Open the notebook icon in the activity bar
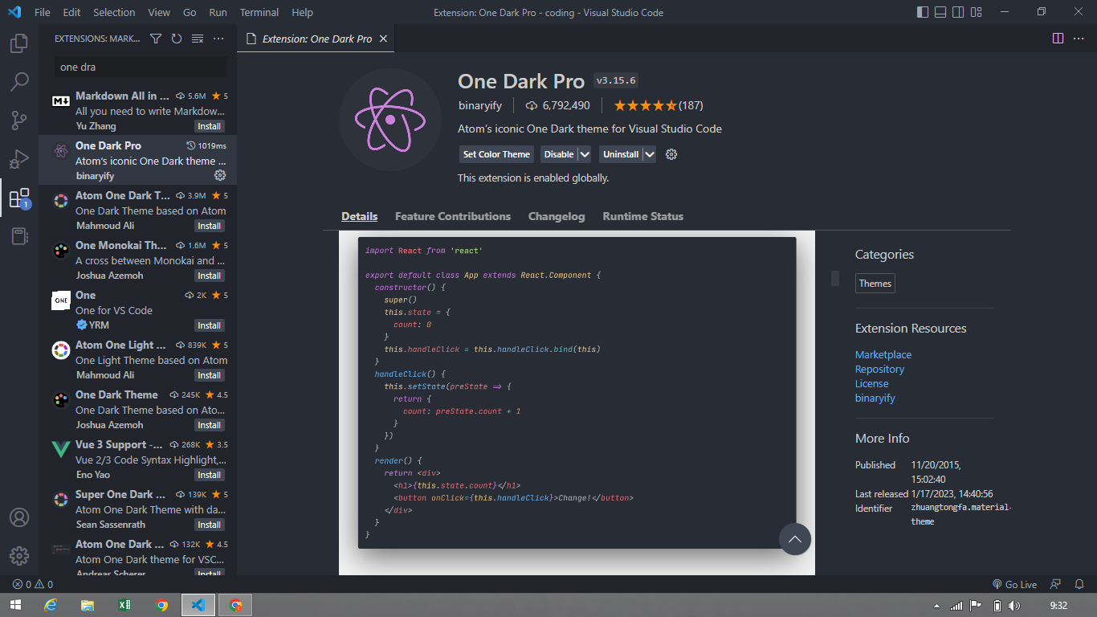1097x617 pixels. (19, 236)
